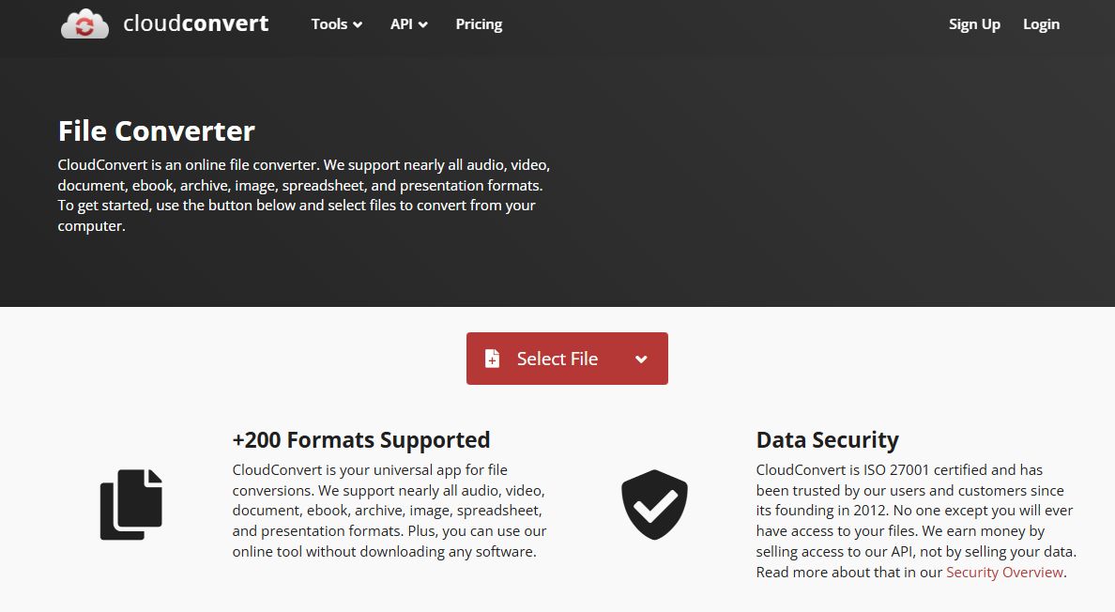Click the copy files formats icon

[x=130, y=505]
